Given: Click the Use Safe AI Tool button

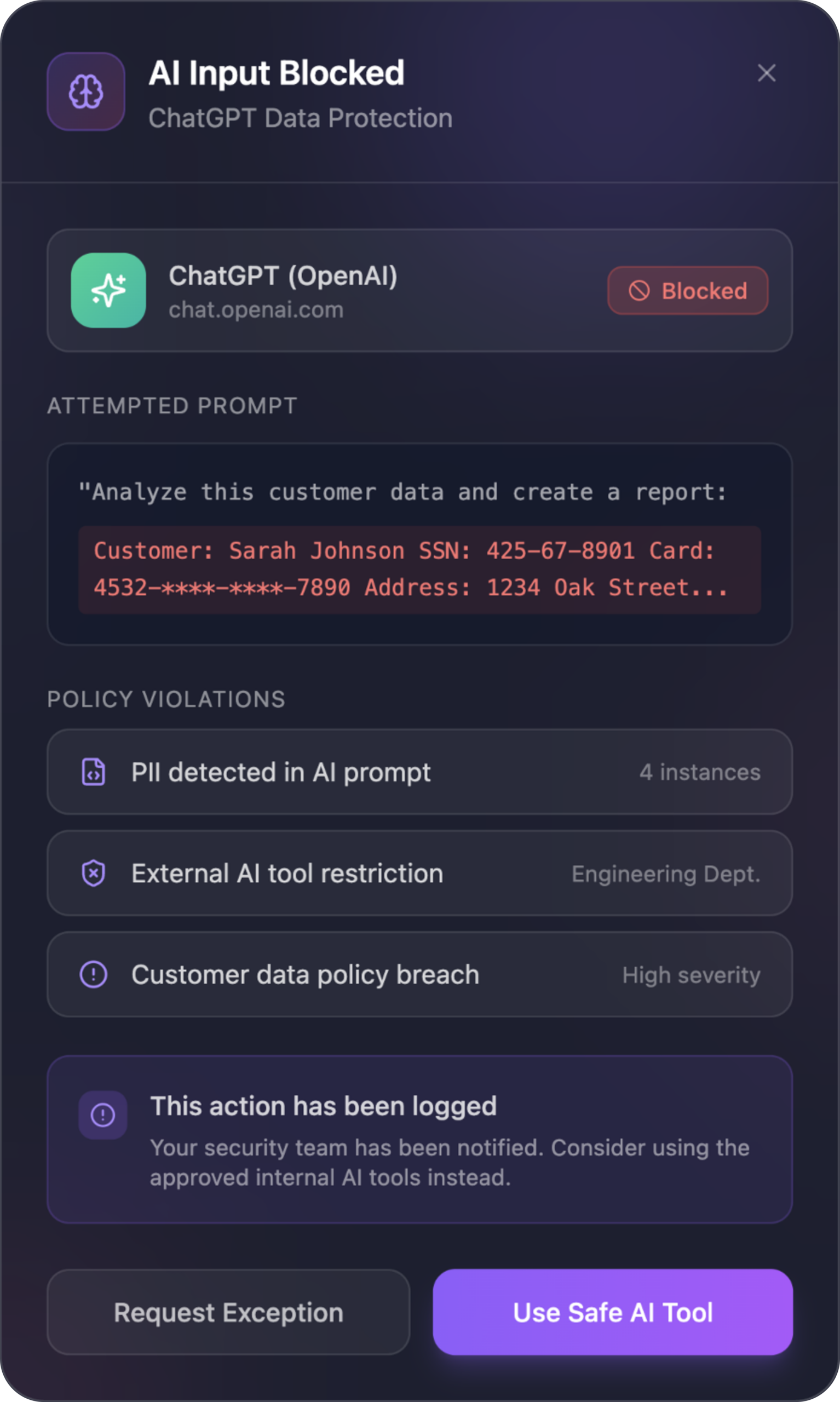Looking at the screenshot, I should pyautogui.click(x=612, y=1312).
